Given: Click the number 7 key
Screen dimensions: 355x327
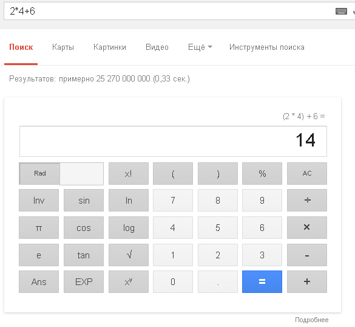Looking at the screenshot, I should (173, 200).
